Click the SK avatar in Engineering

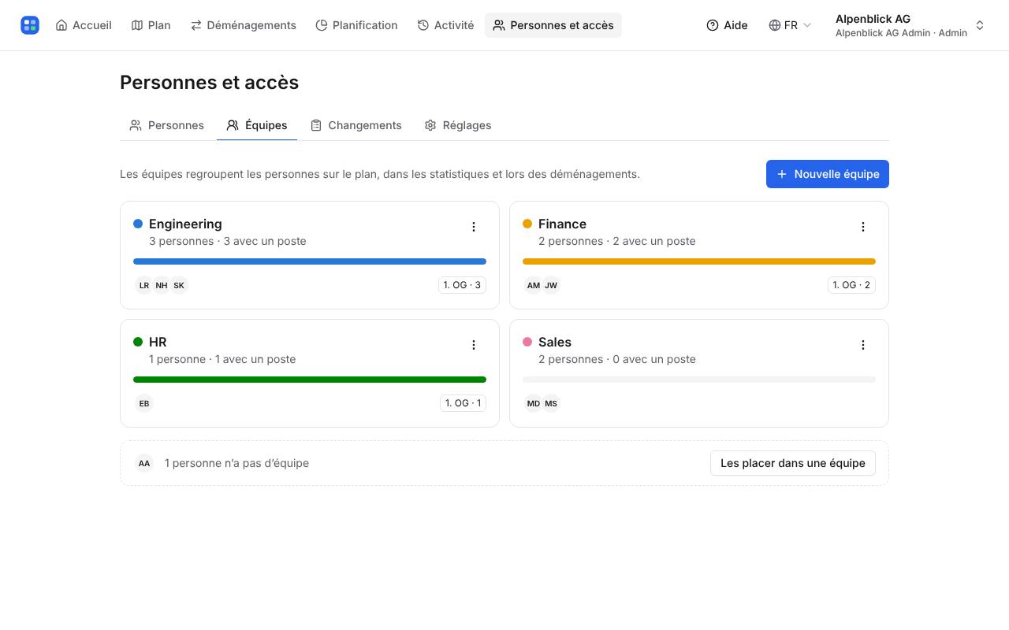(179, 285)
